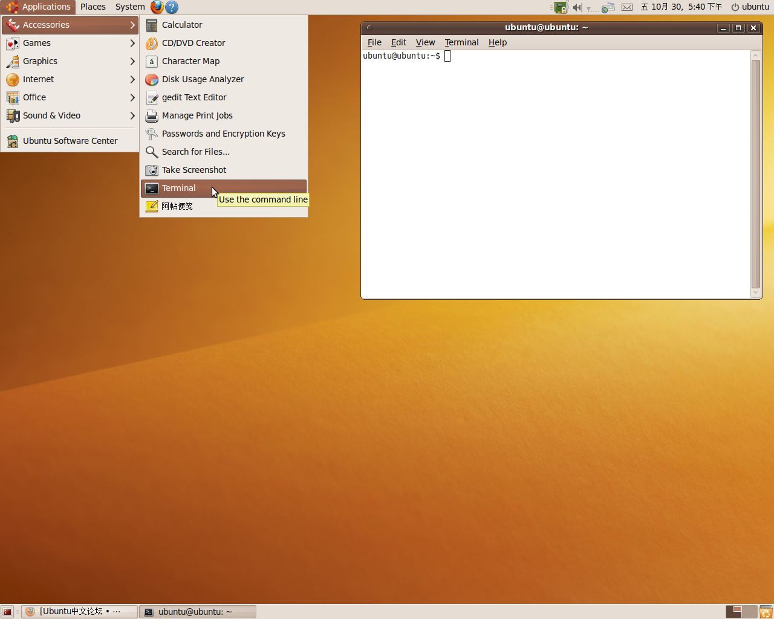Open the 阿帖便笺 sticky notes app
The image size is (774, 619).
(x=224, y=206)
